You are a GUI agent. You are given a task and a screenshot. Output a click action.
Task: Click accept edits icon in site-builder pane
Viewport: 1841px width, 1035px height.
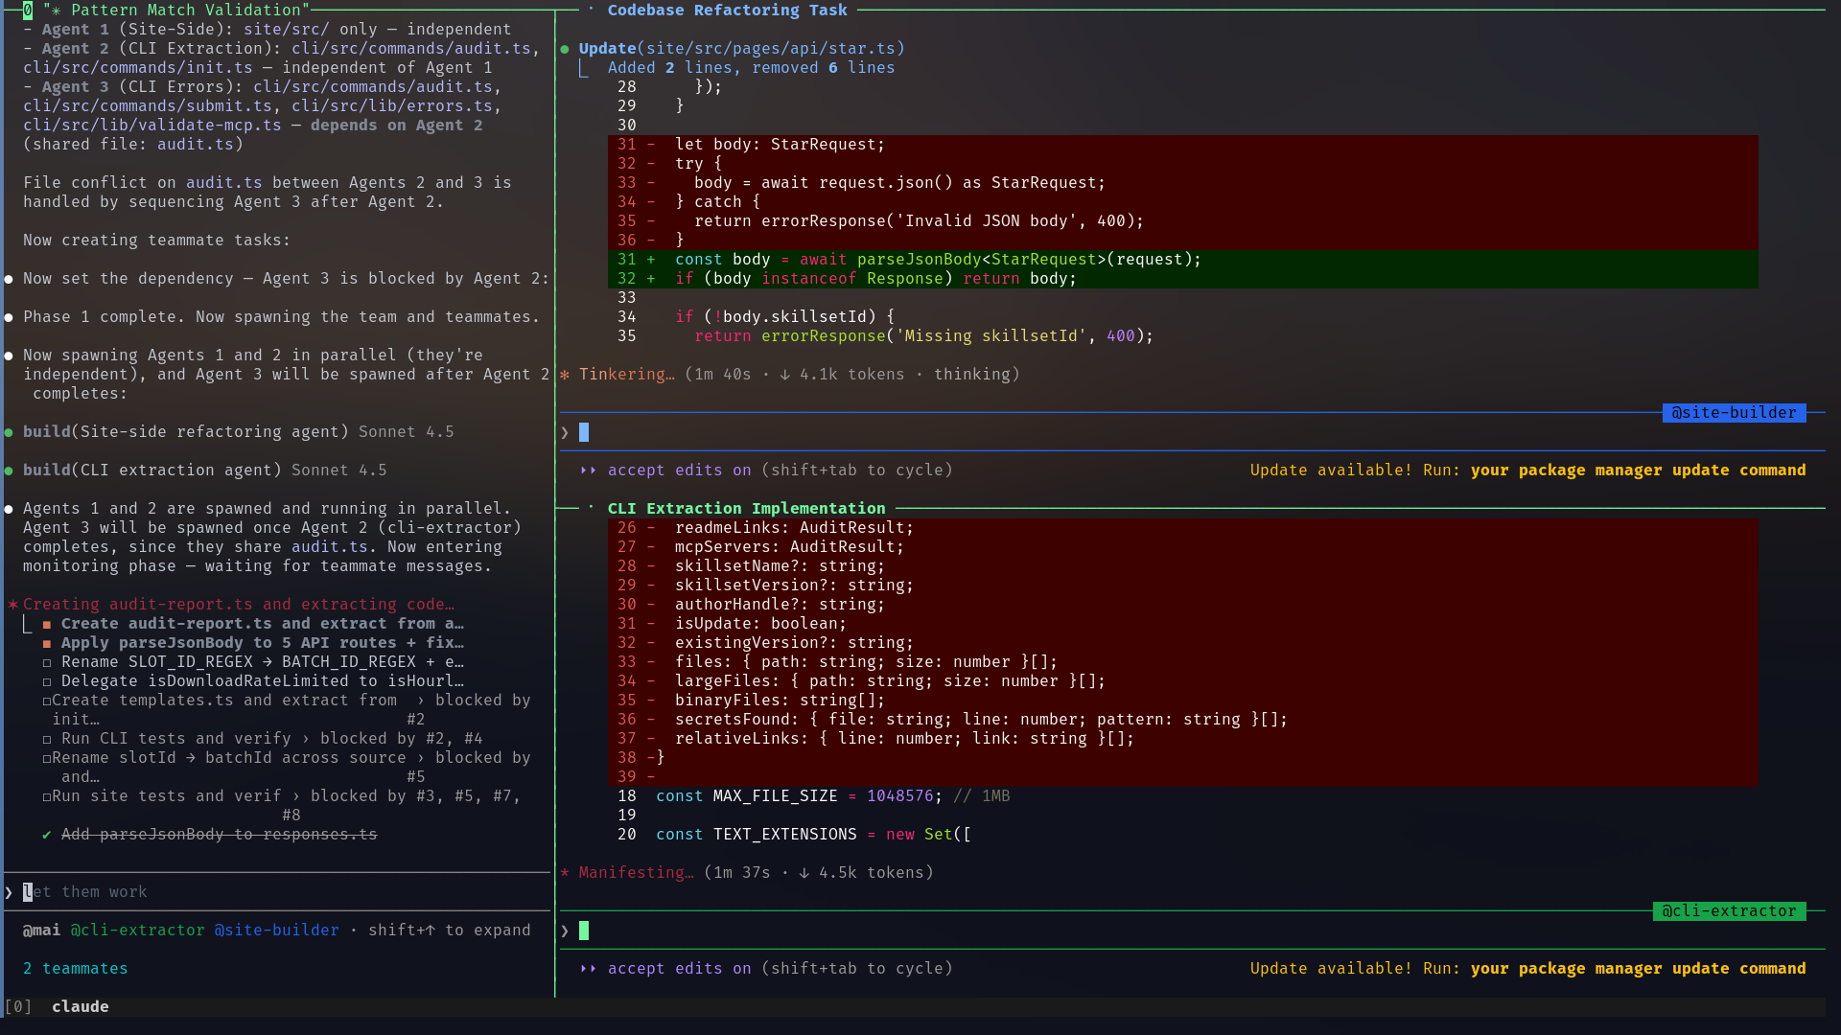[589, 471]
